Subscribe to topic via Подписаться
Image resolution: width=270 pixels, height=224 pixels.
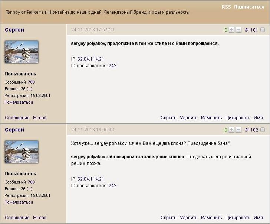coord(249,7)
